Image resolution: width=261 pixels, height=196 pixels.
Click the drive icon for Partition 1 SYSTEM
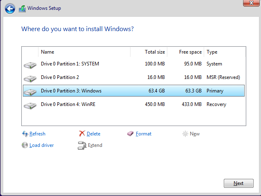30,64
